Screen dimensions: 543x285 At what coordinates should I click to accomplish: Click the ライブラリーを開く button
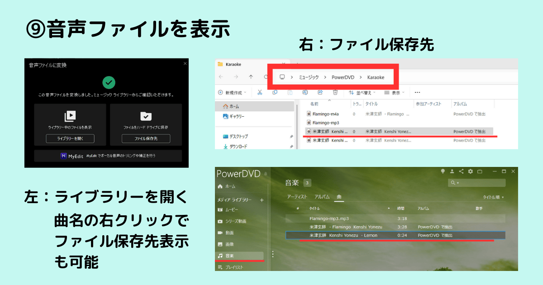70,138
